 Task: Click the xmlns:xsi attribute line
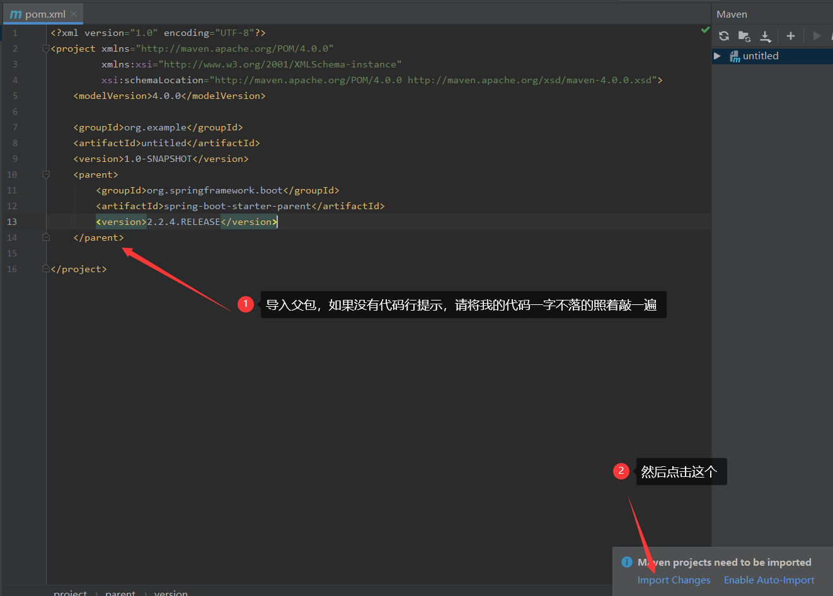point(251,64)
